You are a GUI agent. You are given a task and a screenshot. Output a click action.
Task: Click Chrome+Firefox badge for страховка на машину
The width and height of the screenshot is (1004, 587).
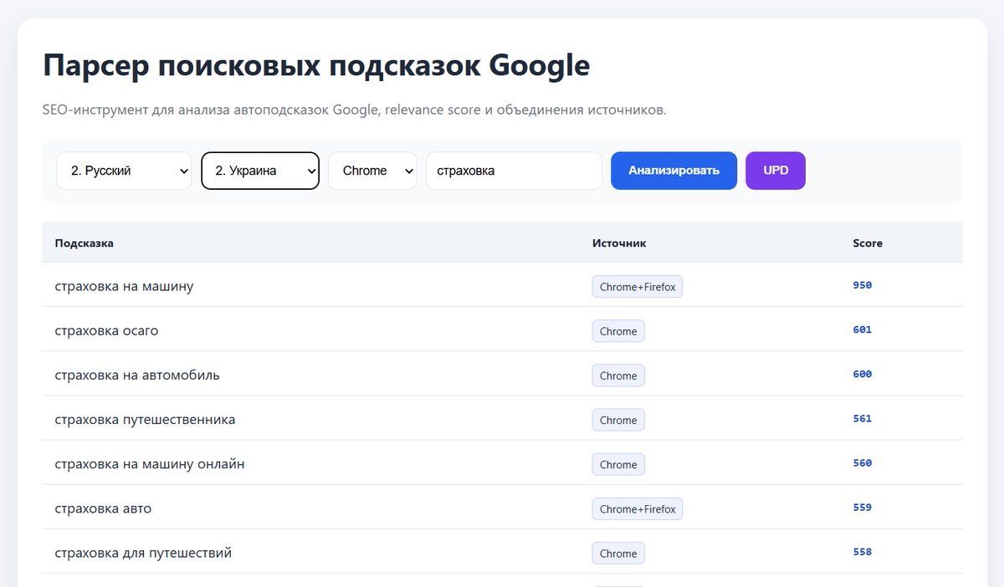click(x=638, y=287)
